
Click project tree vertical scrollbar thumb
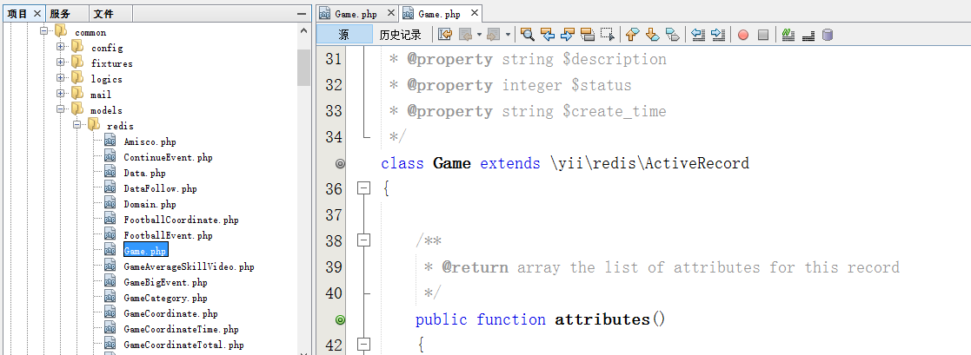(303, 67)
